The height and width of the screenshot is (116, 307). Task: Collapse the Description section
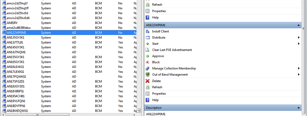[298, 108]
